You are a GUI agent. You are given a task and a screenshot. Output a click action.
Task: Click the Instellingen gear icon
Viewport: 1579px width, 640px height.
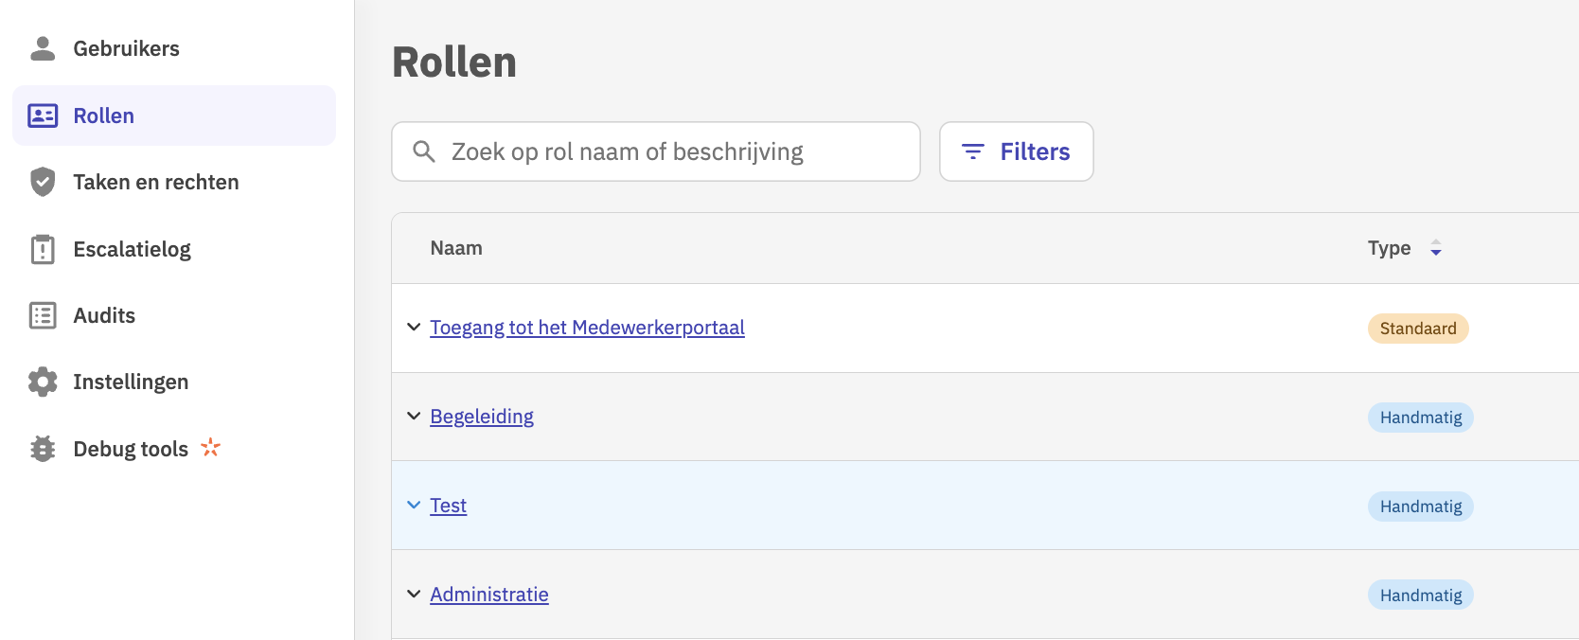click(x=43, y=382)
